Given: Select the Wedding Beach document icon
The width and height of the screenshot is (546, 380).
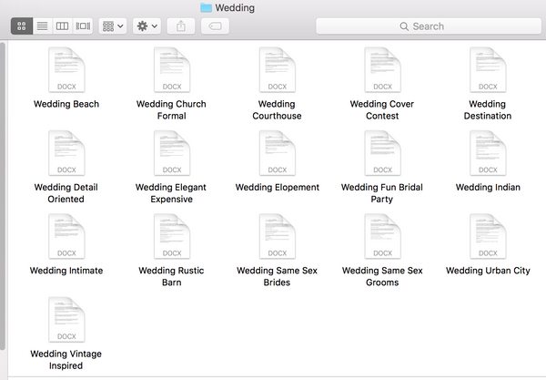Looking at the screenshot, I should [x=66, y=70].
